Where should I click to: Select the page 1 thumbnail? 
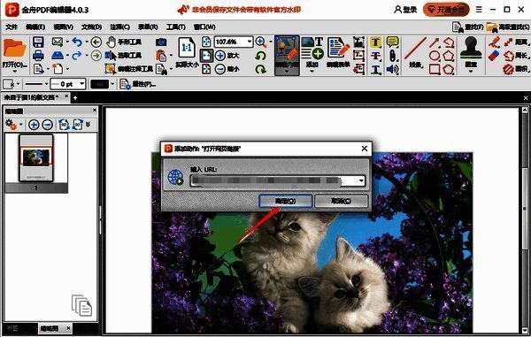click(36, 158)
